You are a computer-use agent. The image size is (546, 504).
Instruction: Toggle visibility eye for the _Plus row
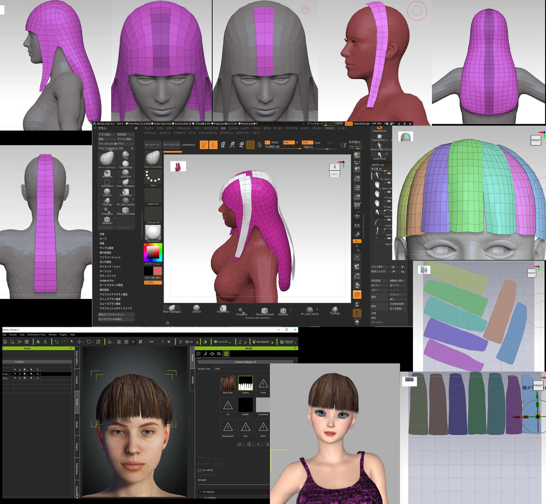[x=16, y=378]
